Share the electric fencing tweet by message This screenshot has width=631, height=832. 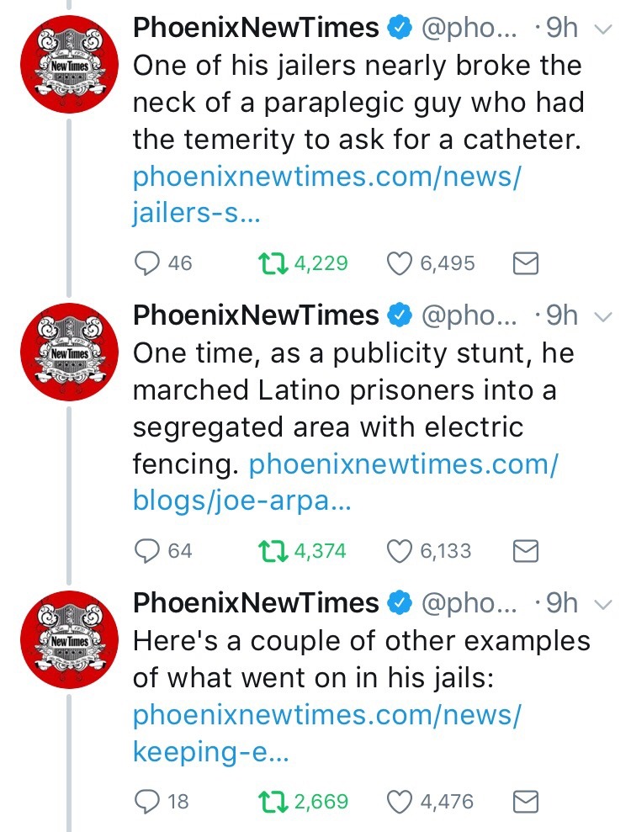coord(525,551)
